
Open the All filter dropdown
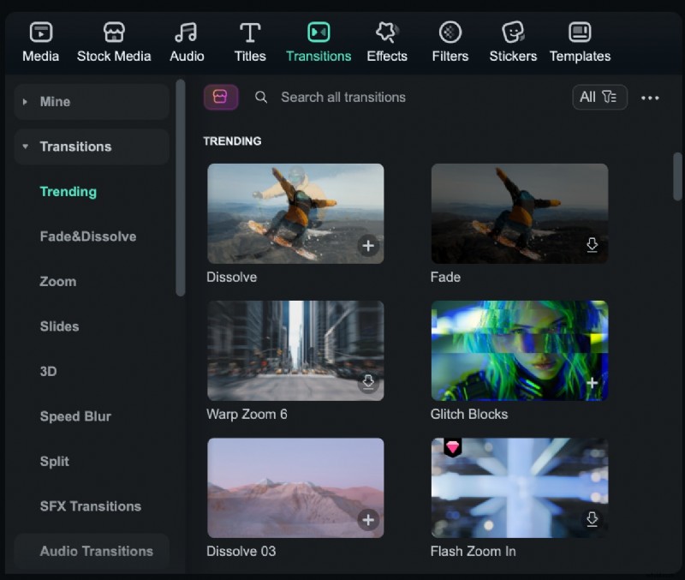click(599, 97)
